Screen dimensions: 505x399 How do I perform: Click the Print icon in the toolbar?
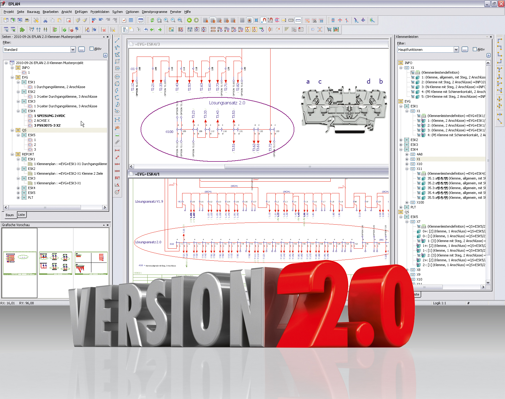click(27, 20)
